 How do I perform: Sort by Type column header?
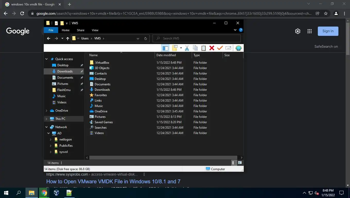click(207, 55)
